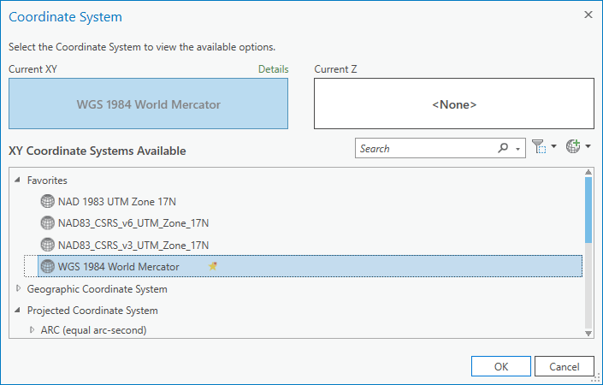The image size is (603, 385).
Task: Toggle favorite star on WGS 1984 World Mercator
Action: coord(213,266)
